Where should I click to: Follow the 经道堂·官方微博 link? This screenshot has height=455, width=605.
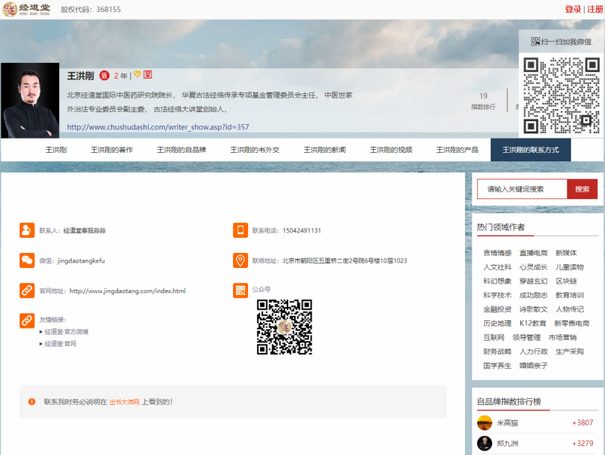click(66, 332)
